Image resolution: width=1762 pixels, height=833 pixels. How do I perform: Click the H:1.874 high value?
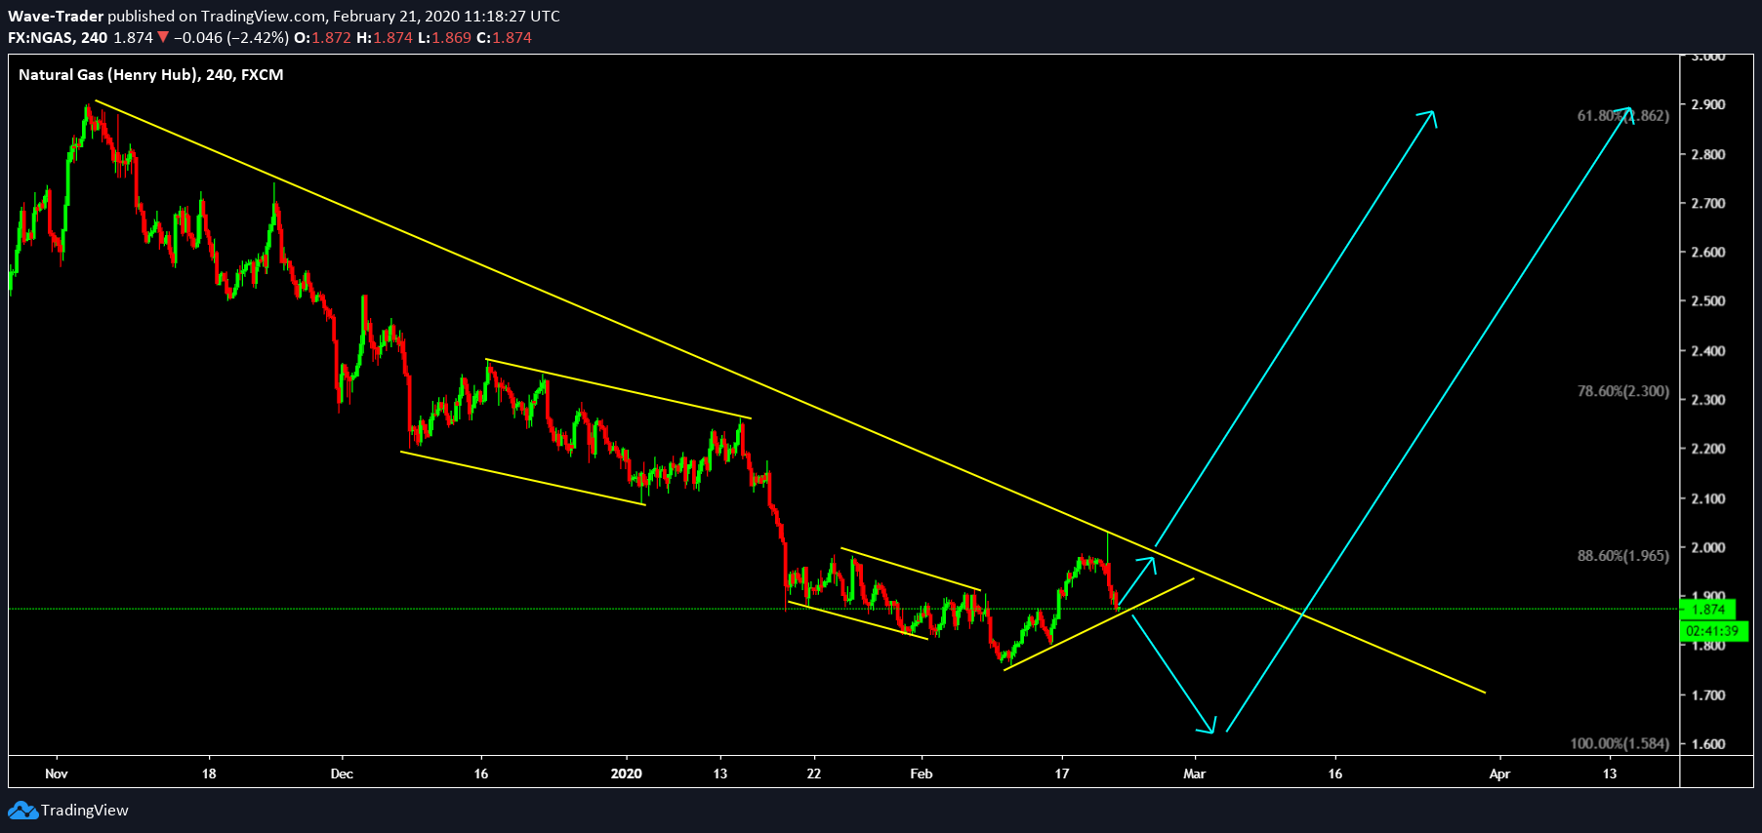click(385, 38)
